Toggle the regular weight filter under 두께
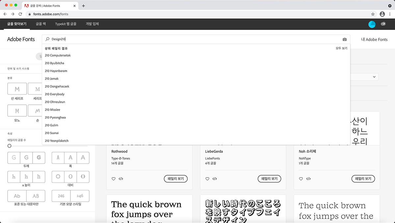Viewport: 395px width, 223px height. [x=26, y=158]
